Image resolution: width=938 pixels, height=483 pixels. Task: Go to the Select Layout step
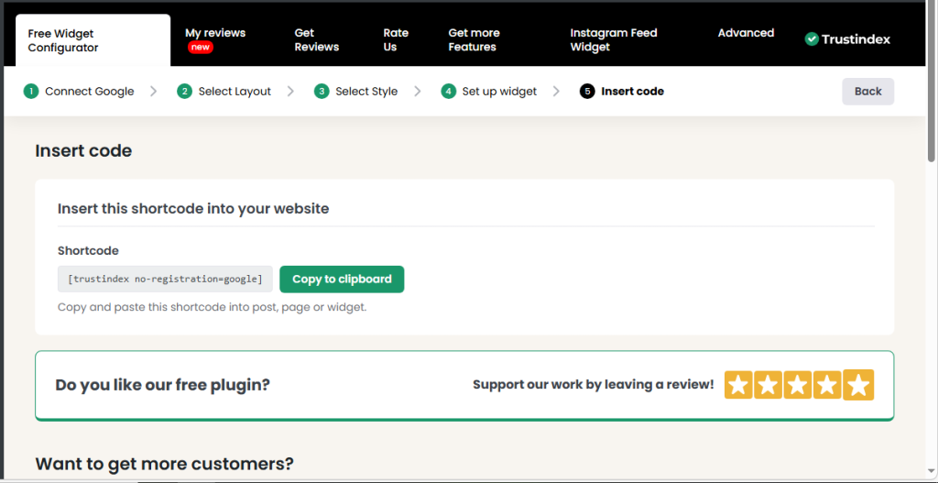pos(234,92)
